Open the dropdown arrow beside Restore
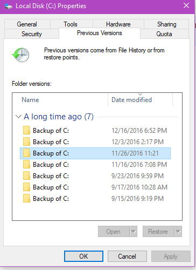This screenshot has height=270, width=196. tap(178, 232)
